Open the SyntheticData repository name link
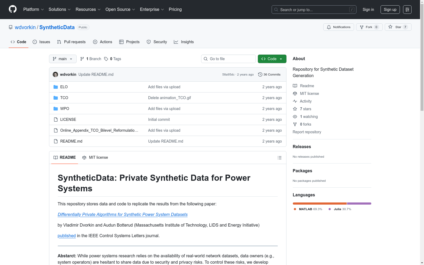Viewport: 424px width, 265px height. point(57,27)
